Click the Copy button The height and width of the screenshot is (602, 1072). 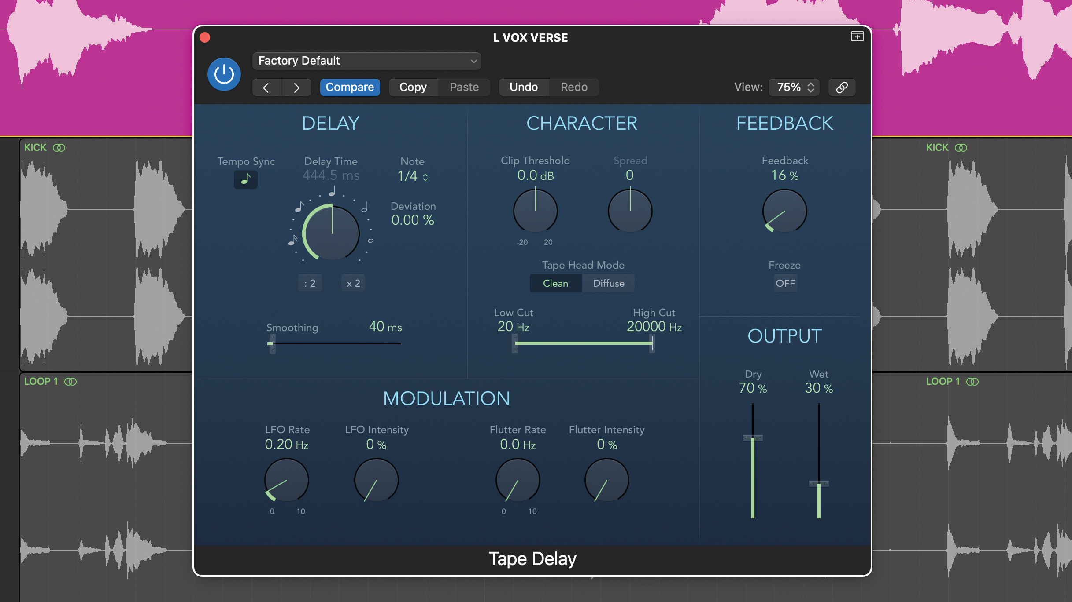coord(412,87)
